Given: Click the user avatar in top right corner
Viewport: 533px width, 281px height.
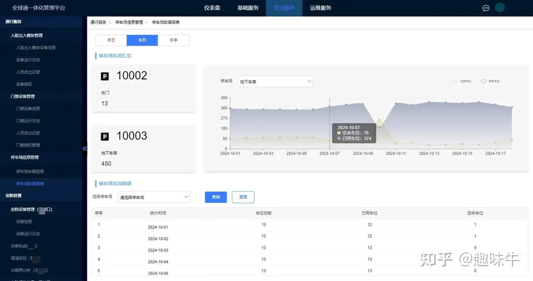Looking at the screenshot, I should [500, 7].
